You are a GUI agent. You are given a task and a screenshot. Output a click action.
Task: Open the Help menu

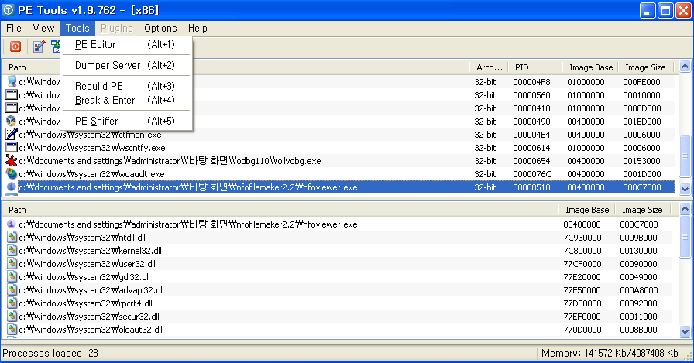[x=198, y=29]
